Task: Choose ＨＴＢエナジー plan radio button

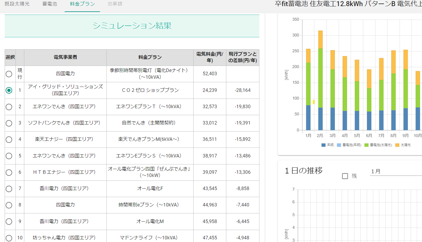Action: coord(9,172)
